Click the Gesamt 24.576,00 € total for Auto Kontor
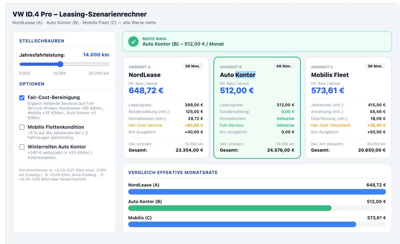The width and height of the screenshot is (400, 244). coord(281,150)
